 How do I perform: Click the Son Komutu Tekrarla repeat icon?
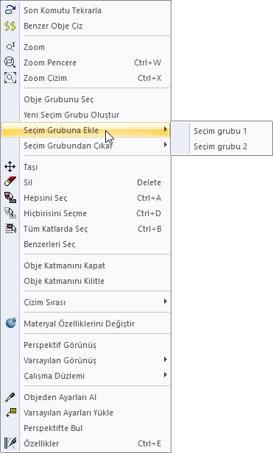click(10, 10)
